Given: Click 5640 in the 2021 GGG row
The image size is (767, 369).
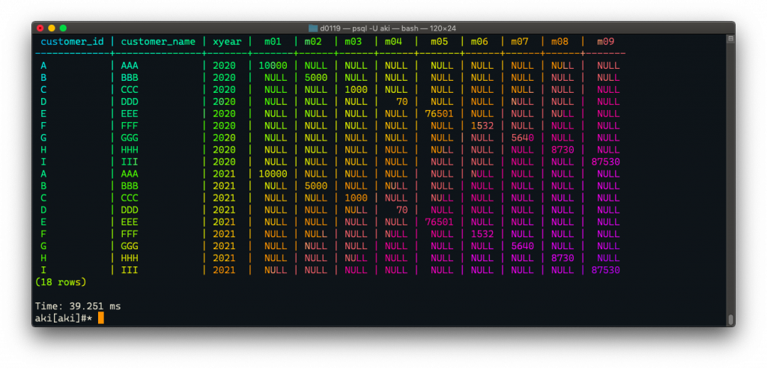Looking at the screenshot, I should pos(522,246).
